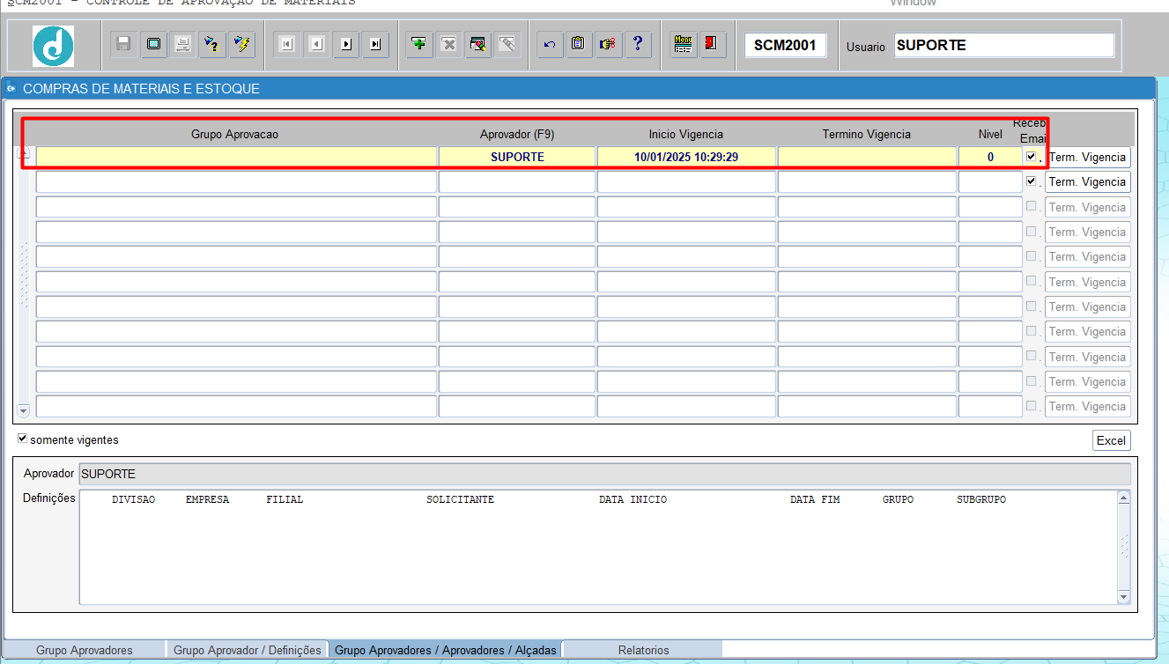This screenshot has height=664, width=1169.
Task: Click Term. Vigencia button in second row
Action: 1087,181
